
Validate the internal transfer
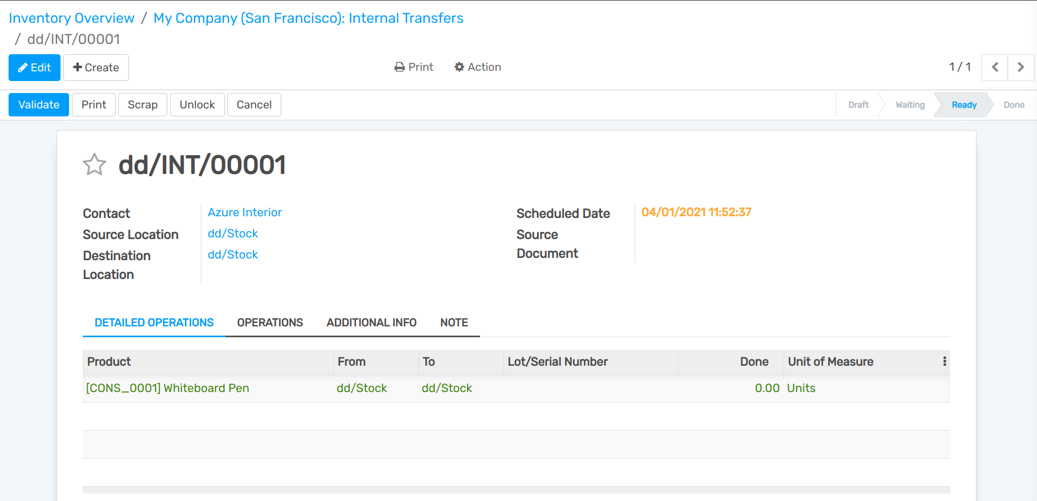[39, 105]
